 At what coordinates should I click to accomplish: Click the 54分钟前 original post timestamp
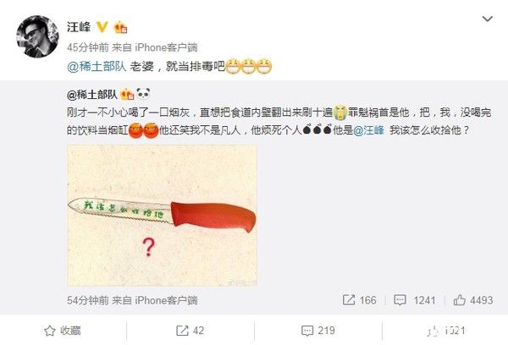coord(88,300)
